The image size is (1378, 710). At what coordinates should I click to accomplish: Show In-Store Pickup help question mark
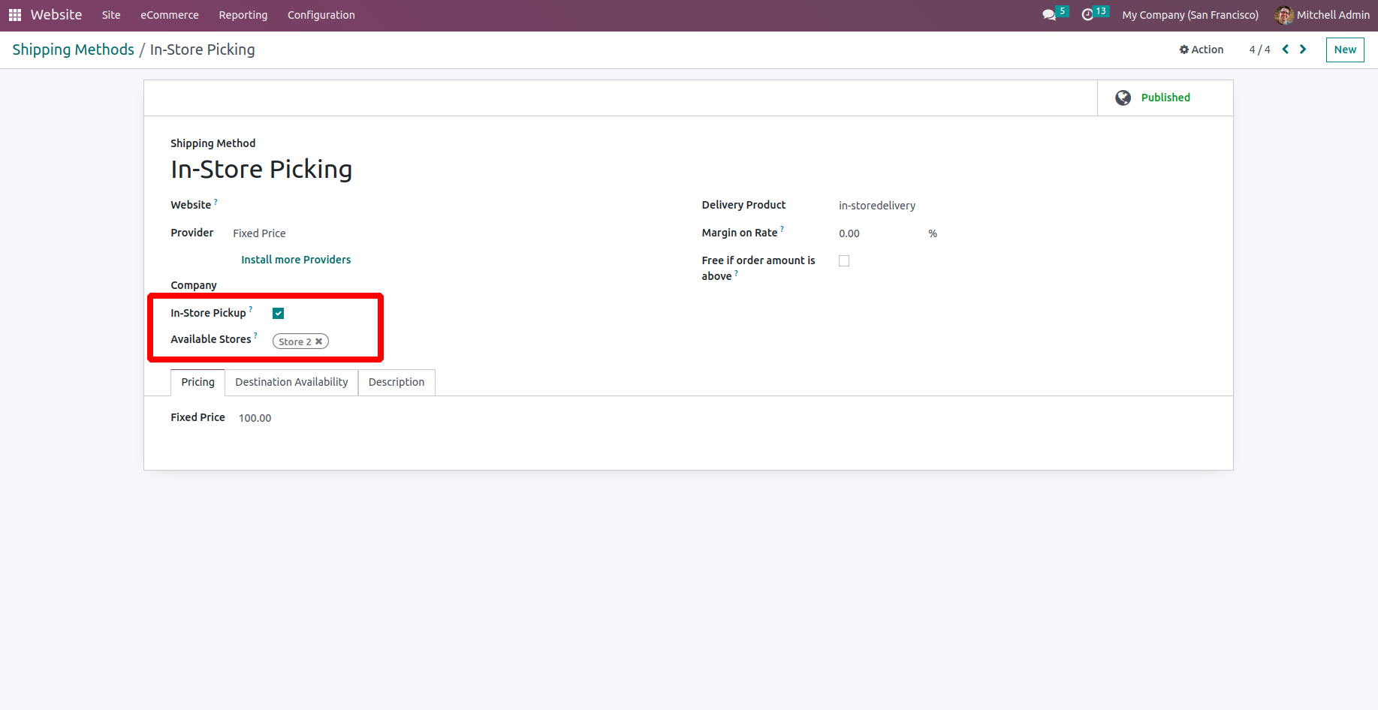click(251, 309)
